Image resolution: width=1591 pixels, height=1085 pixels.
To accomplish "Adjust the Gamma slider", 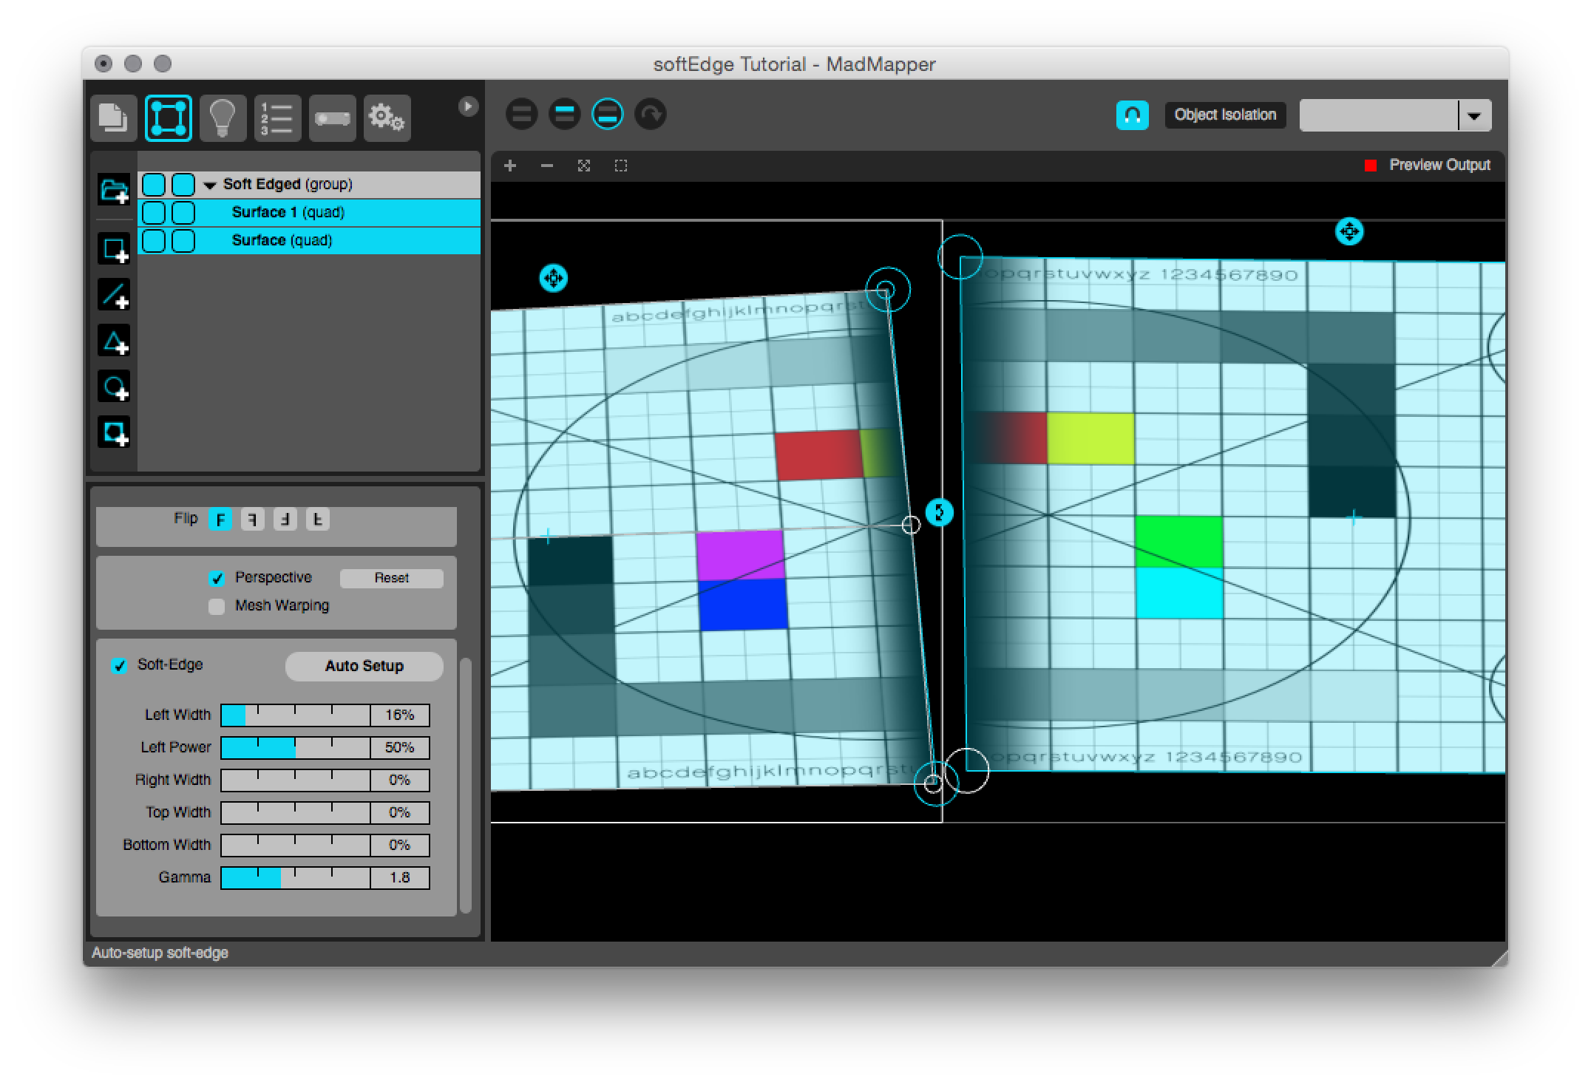I will pos(295,878).
